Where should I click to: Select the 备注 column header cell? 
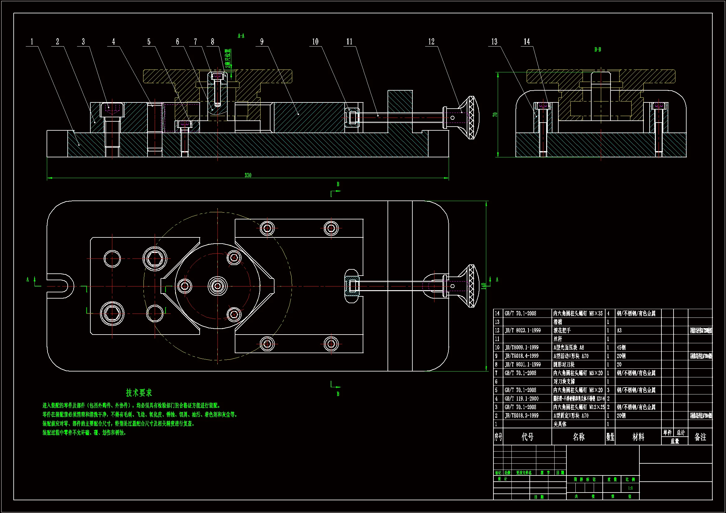701,437
